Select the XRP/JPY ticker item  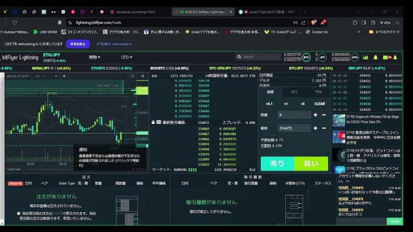[367, 68]
